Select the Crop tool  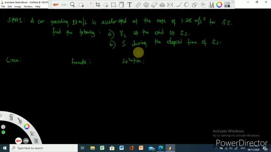[x=98, y=5]
